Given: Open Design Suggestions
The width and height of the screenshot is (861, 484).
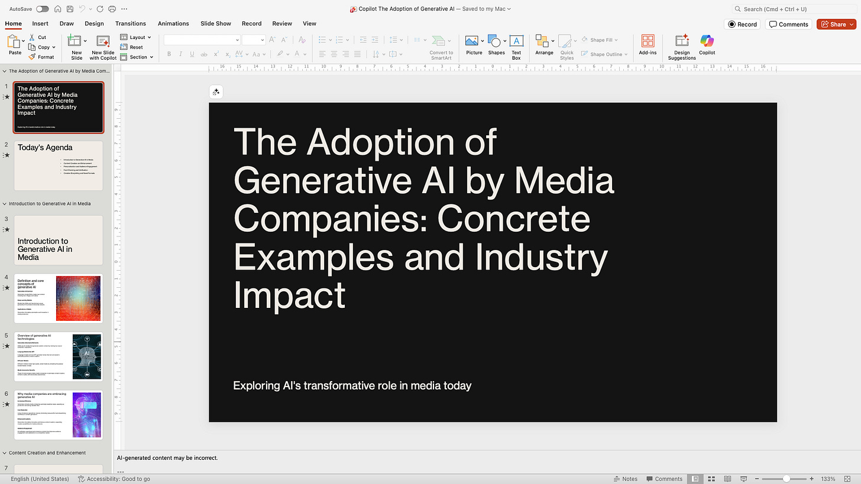Looking at the screenshot, I should click(x=682, y=47).
